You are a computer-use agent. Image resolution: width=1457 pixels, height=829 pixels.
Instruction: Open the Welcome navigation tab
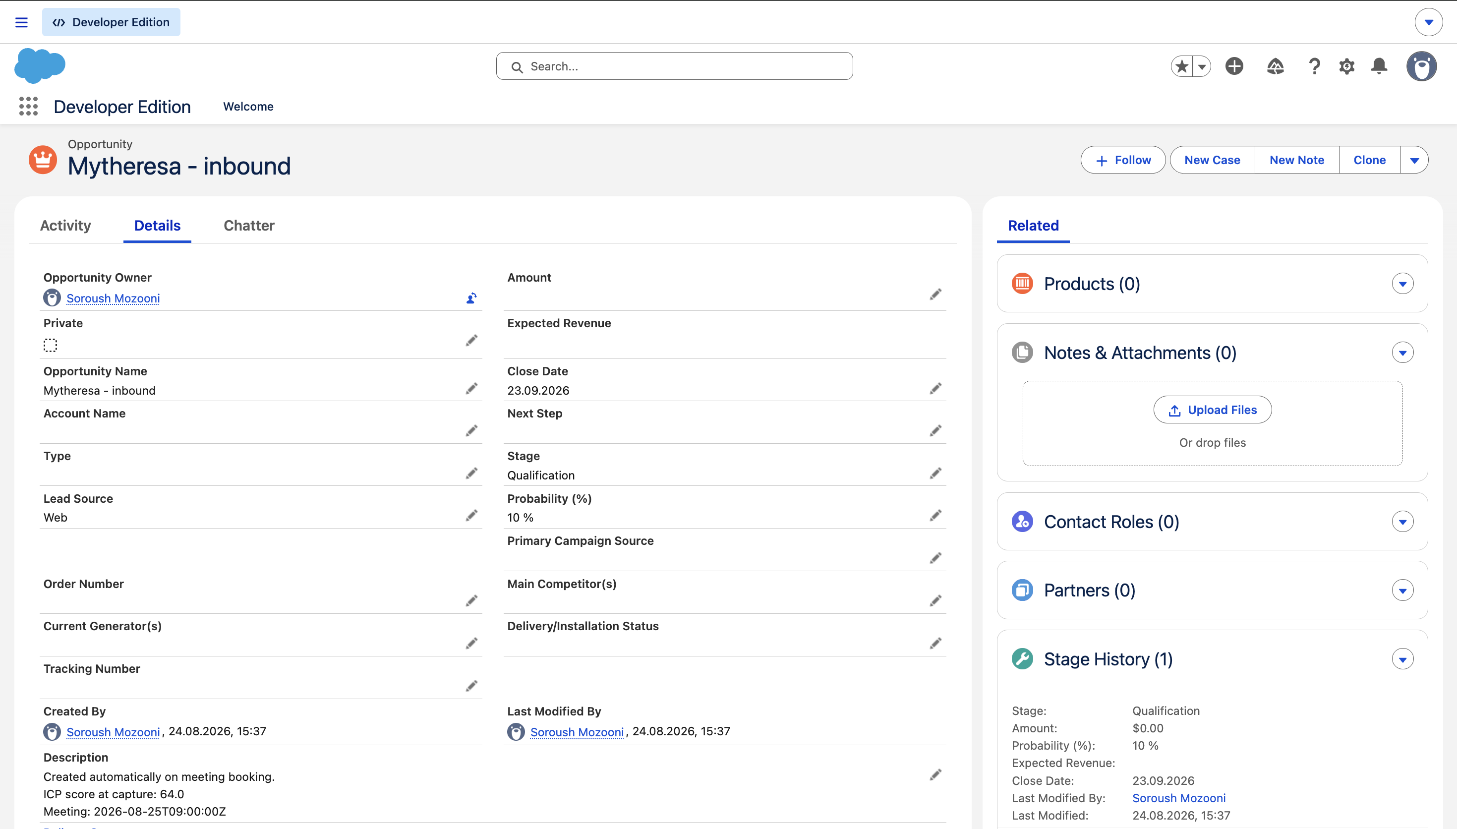pos(248,107)
